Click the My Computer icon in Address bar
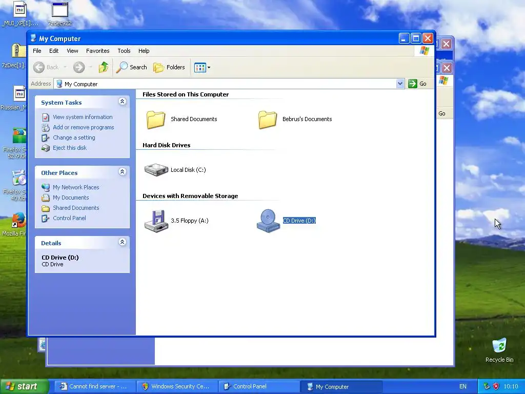 click(59, 84)
